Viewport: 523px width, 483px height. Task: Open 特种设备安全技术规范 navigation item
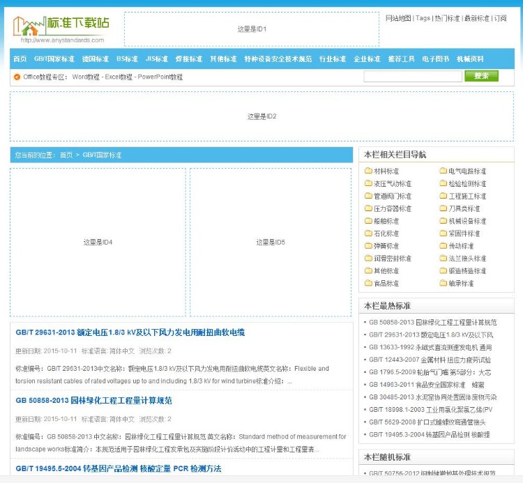pos(278,59)
